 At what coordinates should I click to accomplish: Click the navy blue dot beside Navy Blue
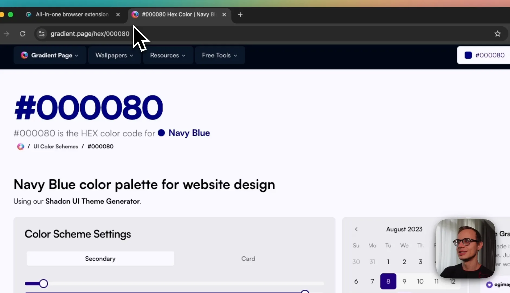(161, 133)
